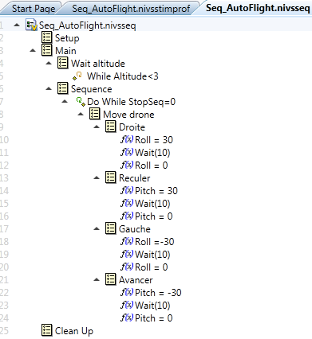Image resolution: width=312 pixels, height=339 pixels.
Task: Select the Move drone label
Action: [x=128, y=115]
